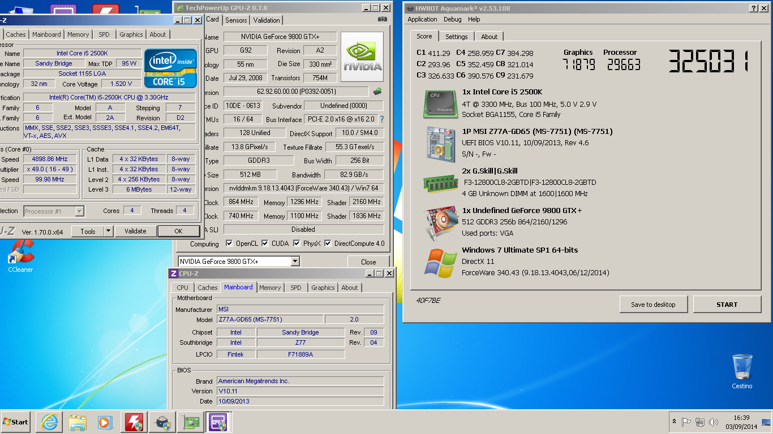
Task: Switch to the red lightning app in taskbar
Action: pos(134,422)
